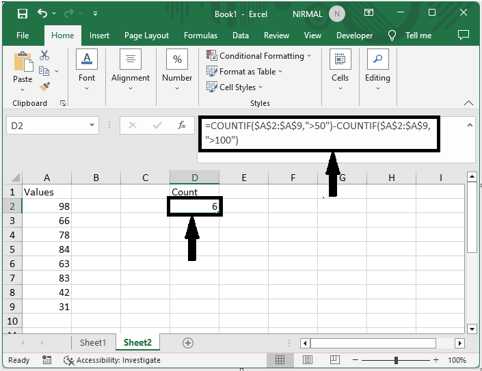Click the Save icon in the title bar
This screenshot has width=482, height=371.
coord(23,14)
